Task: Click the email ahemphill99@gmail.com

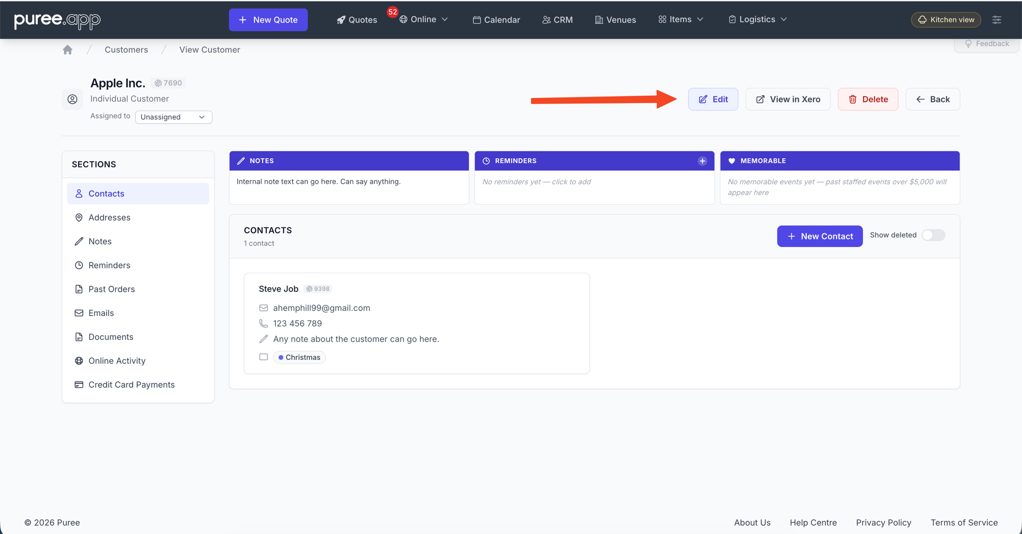Action: 321,308
